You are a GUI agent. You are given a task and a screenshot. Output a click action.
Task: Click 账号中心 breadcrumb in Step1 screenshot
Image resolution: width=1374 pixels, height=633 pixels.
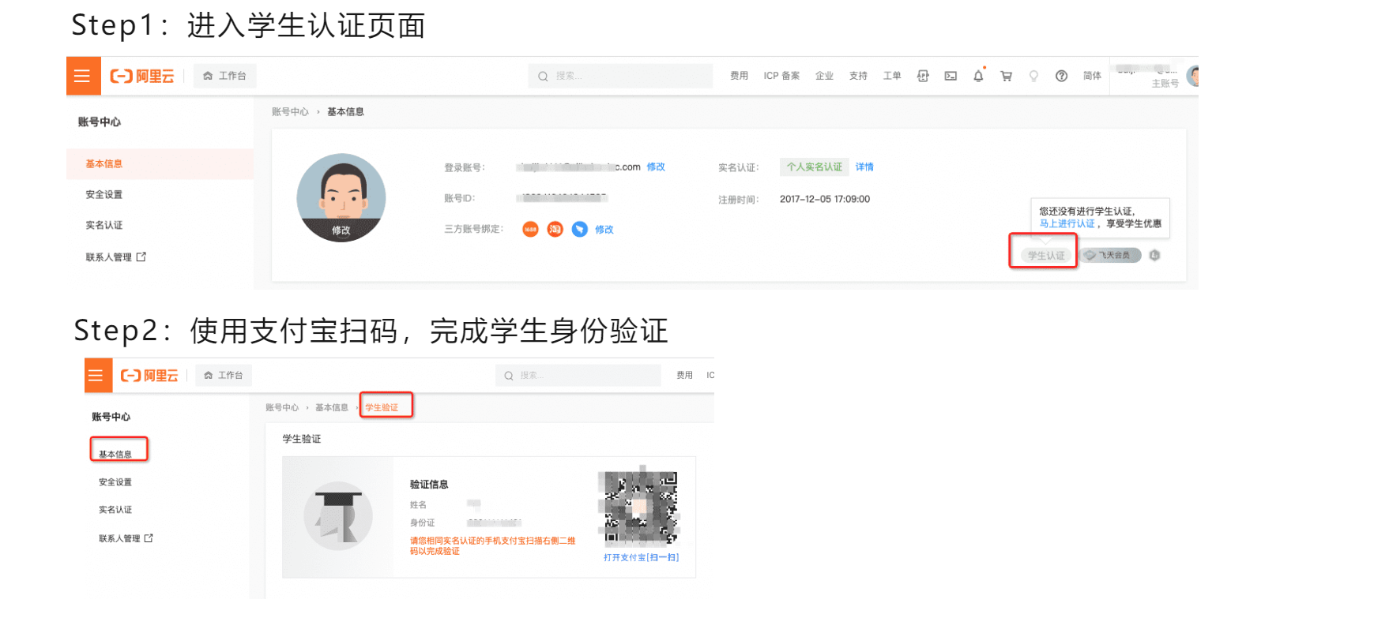tap(290, 112)
